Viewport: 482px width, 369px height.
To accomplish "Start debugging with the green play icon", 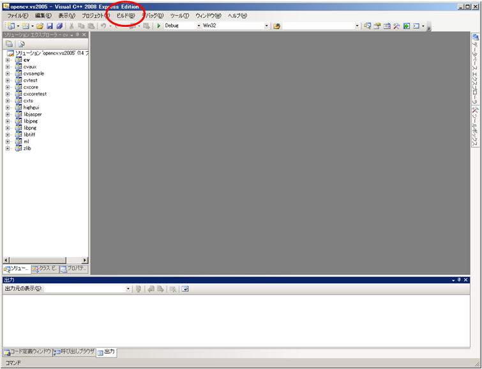I will pos(158,26).
